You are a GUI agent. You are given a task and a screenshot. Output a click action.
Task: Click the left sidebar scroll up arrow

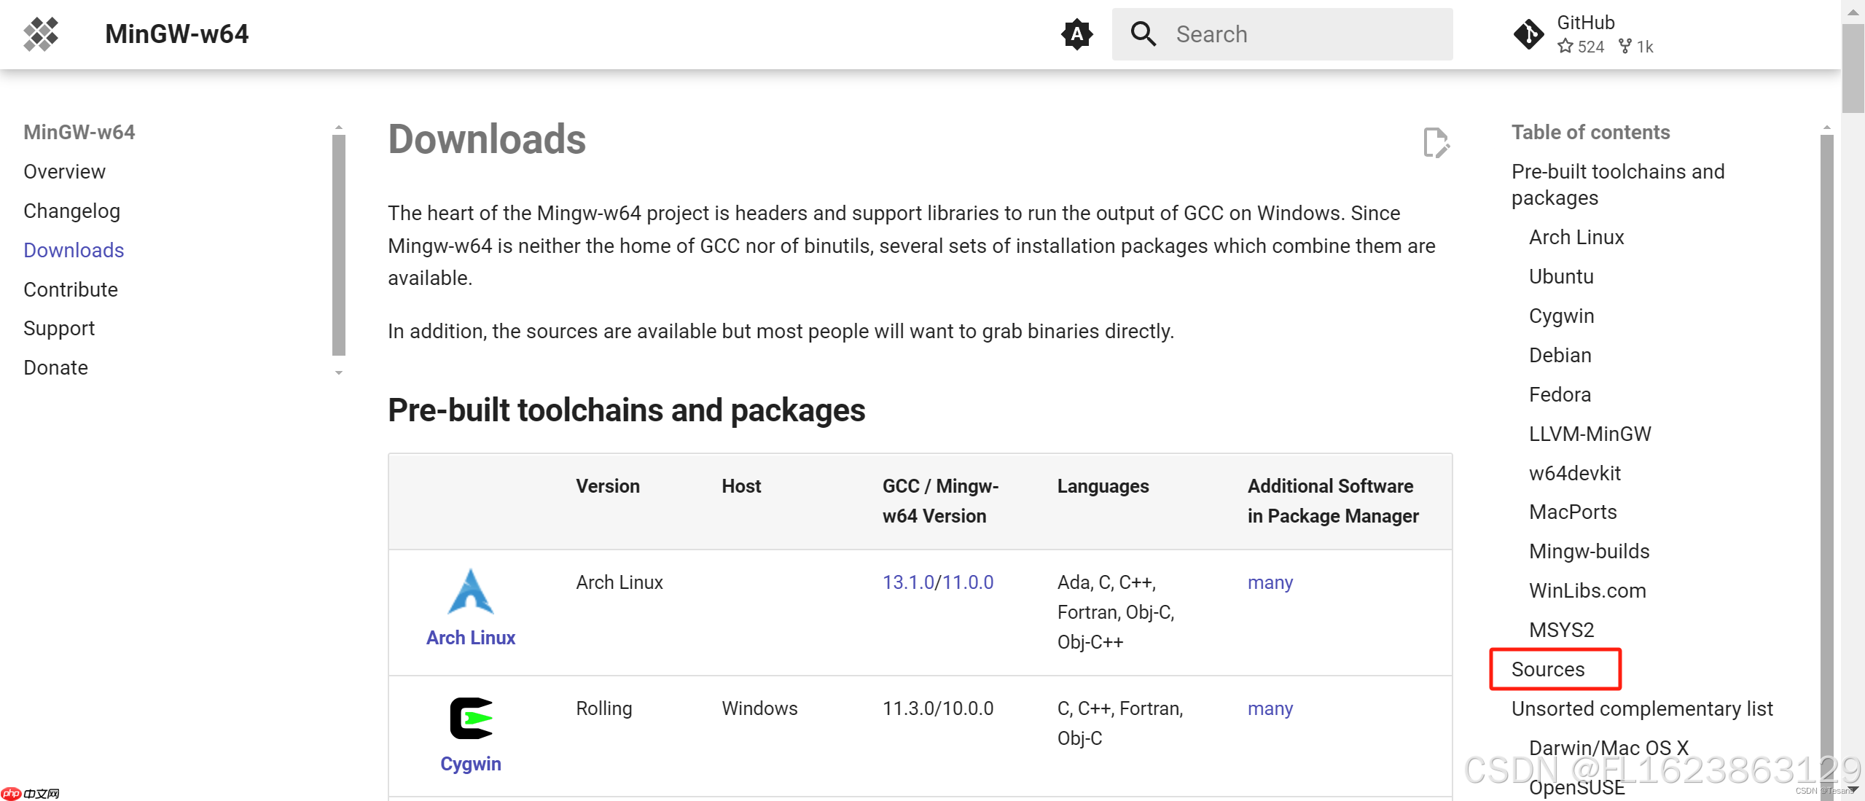[339, 128]
